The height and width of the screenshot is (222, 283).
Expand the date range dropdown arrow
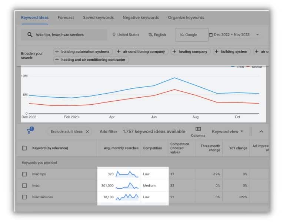[257, 35]
